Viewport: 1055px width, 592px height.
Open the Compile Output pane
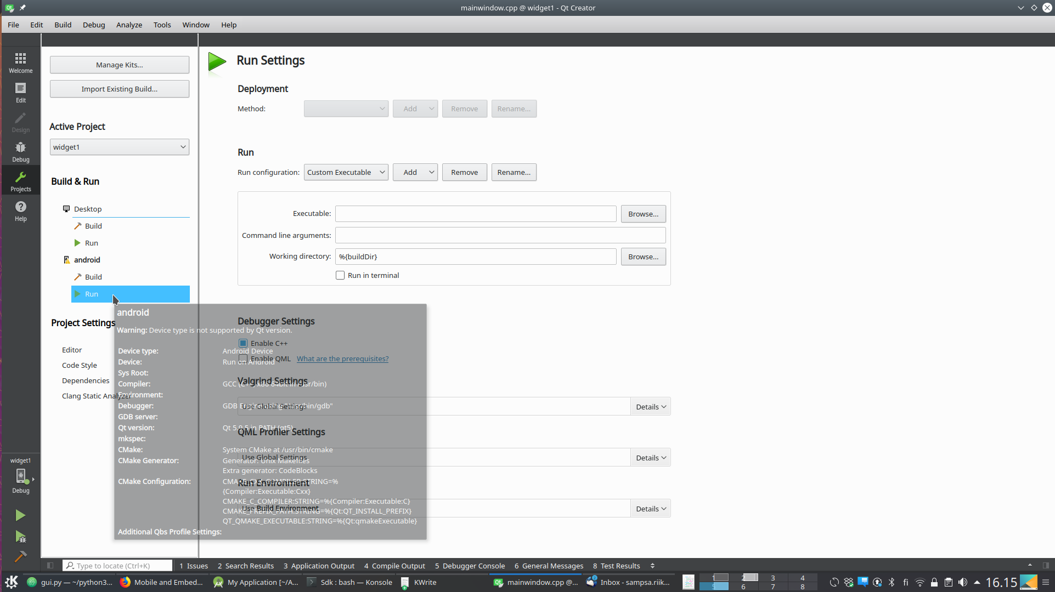[x=394, y=566]
